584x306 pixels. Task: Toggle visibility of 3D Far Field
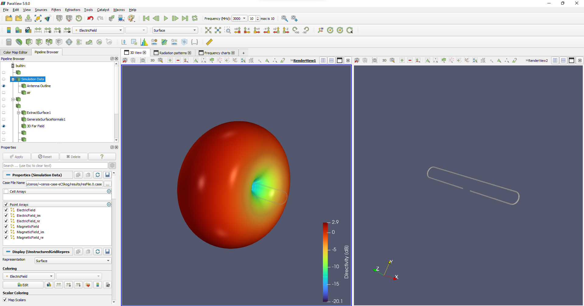pos(4,126)
